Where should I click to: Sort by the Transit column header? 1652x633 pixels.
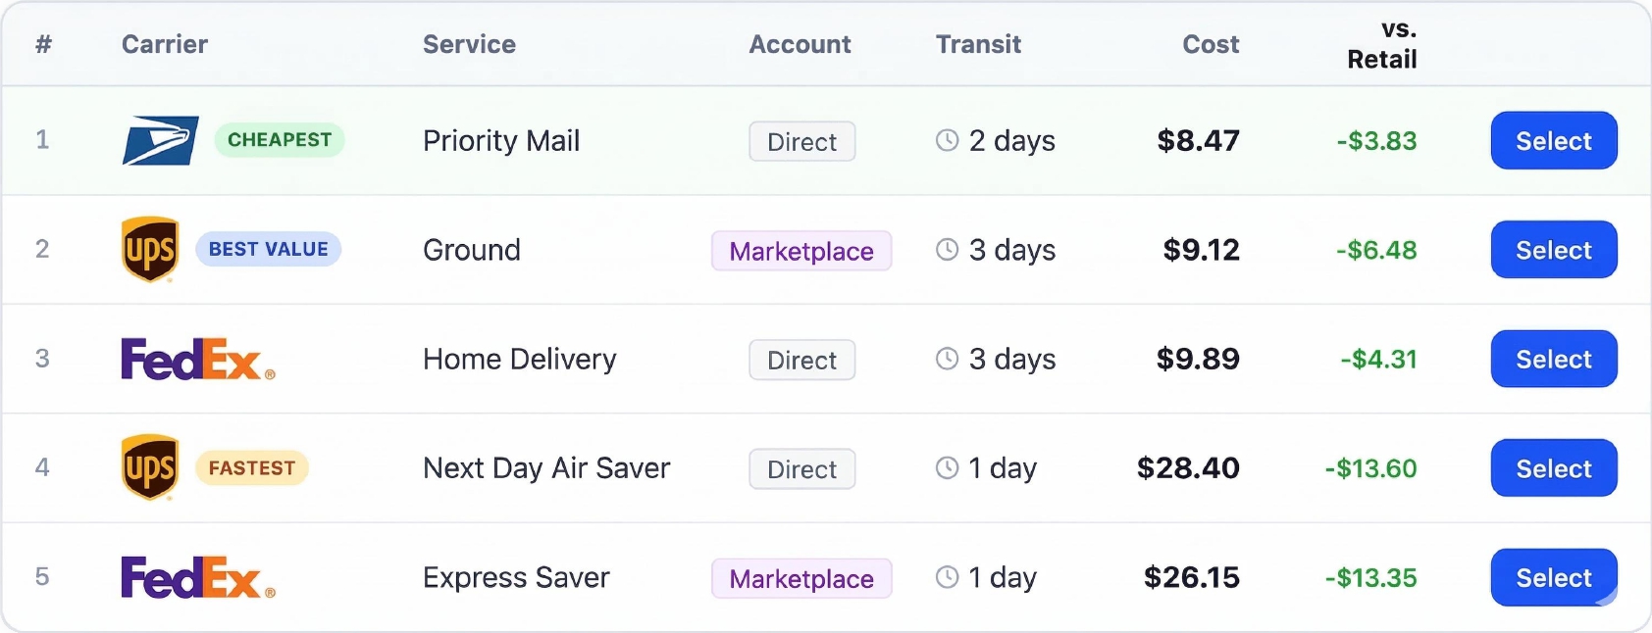click(978, 44)
